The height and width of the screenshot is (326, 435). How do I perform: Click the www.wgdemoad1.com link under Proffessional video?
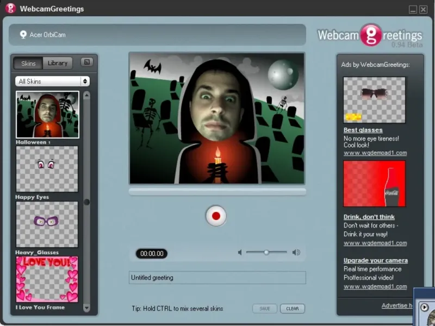tap(375, 287)
